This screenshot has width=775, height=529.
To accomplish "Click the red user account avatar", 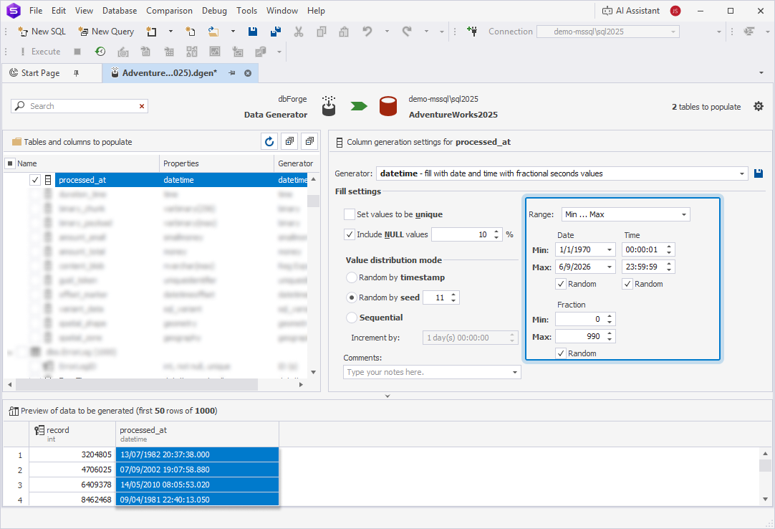I will tap(675, 11).
